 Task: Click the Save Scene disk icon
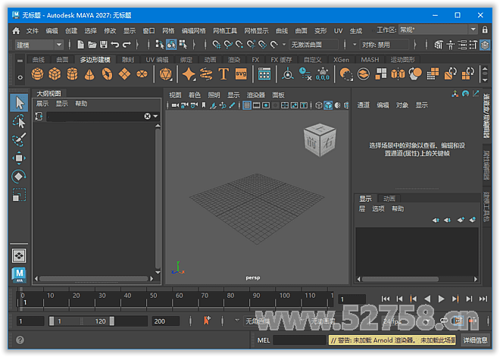(x=103, y=45)
